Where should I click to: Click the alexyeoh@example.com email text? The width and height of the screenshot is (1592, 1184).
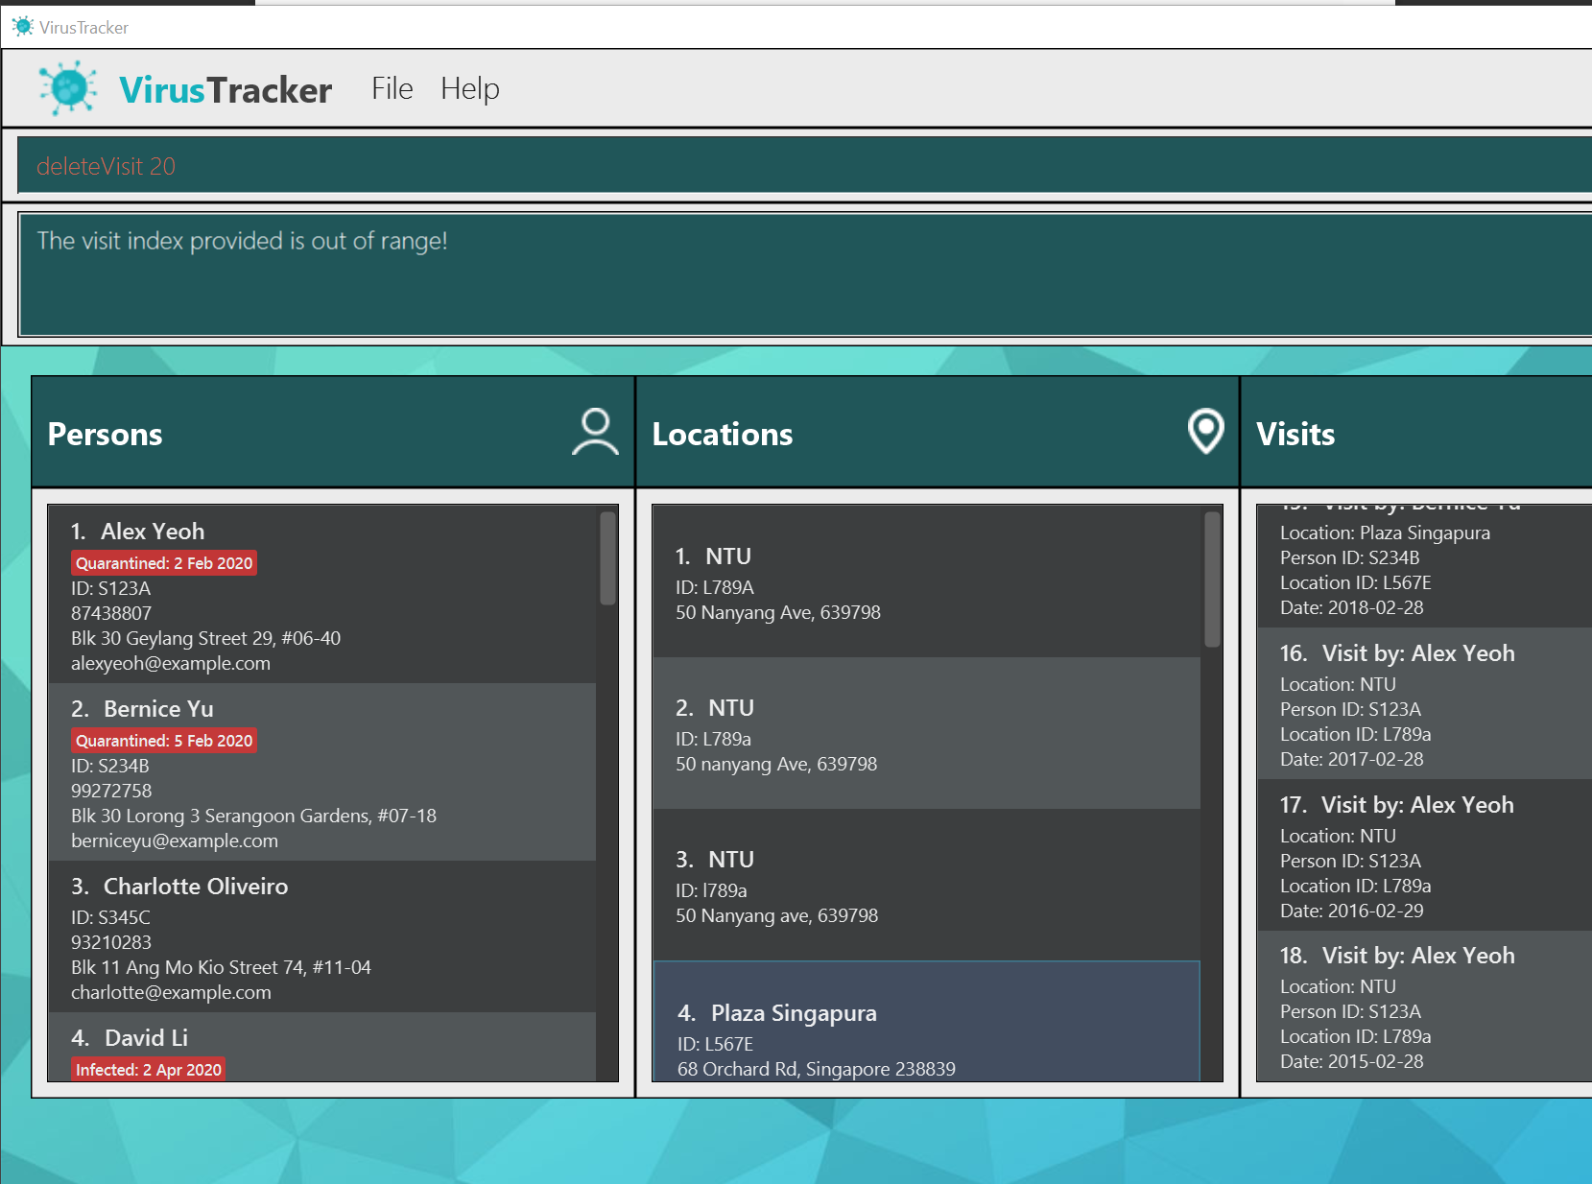point(171,663)
